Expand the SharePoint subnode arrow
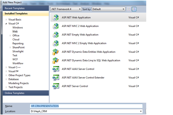 [x=10, y=48]
